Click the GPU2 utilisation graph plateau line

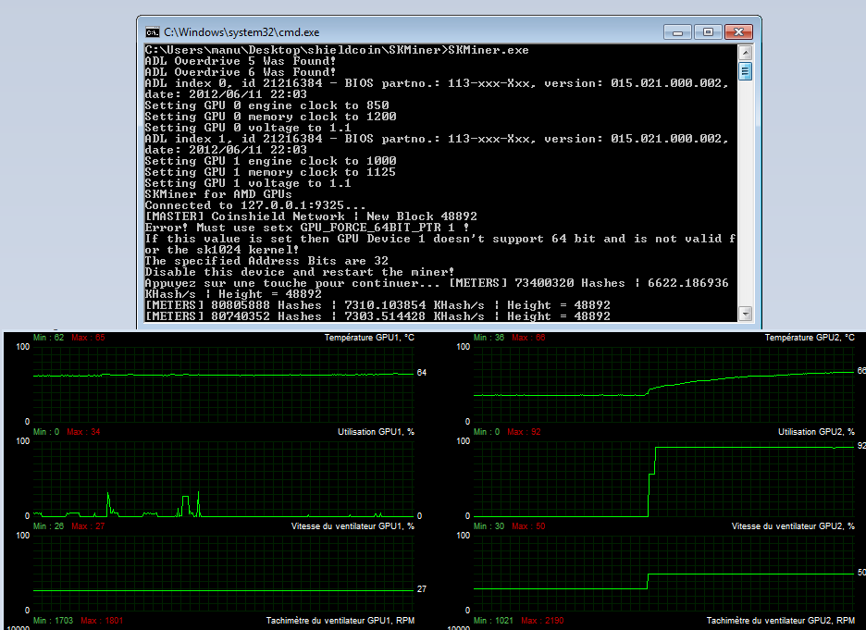(x=754, y=447)
